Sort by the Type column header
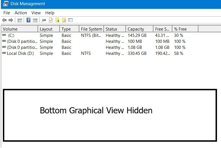 (69, 29)
